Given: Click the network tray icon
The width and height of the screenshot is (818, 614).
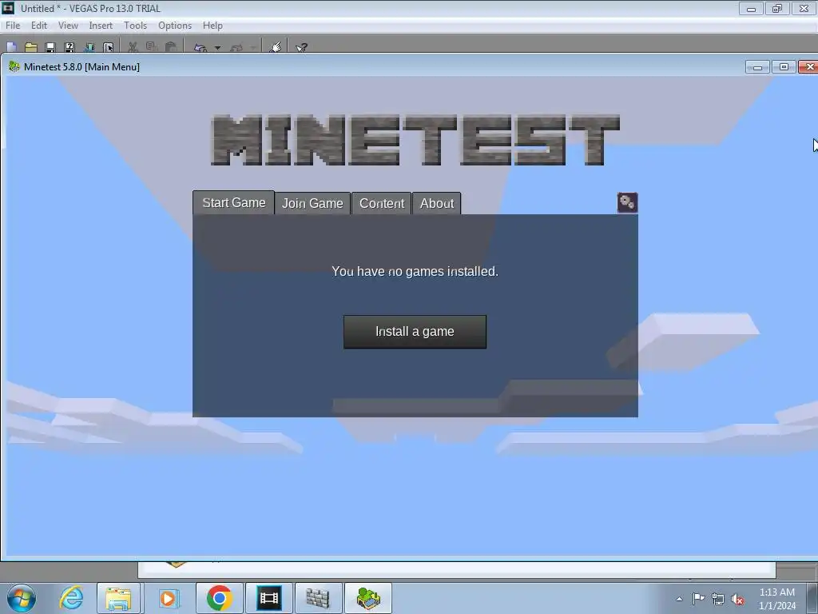Looking at the screenshot, I should point(718,599).
